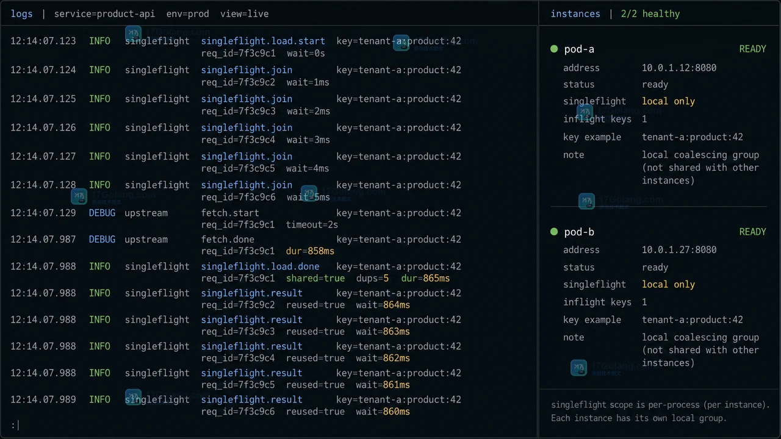Screen dimensions: 781x439
Task: Select the singleflight.load.start log event
Action: [263, 41]
